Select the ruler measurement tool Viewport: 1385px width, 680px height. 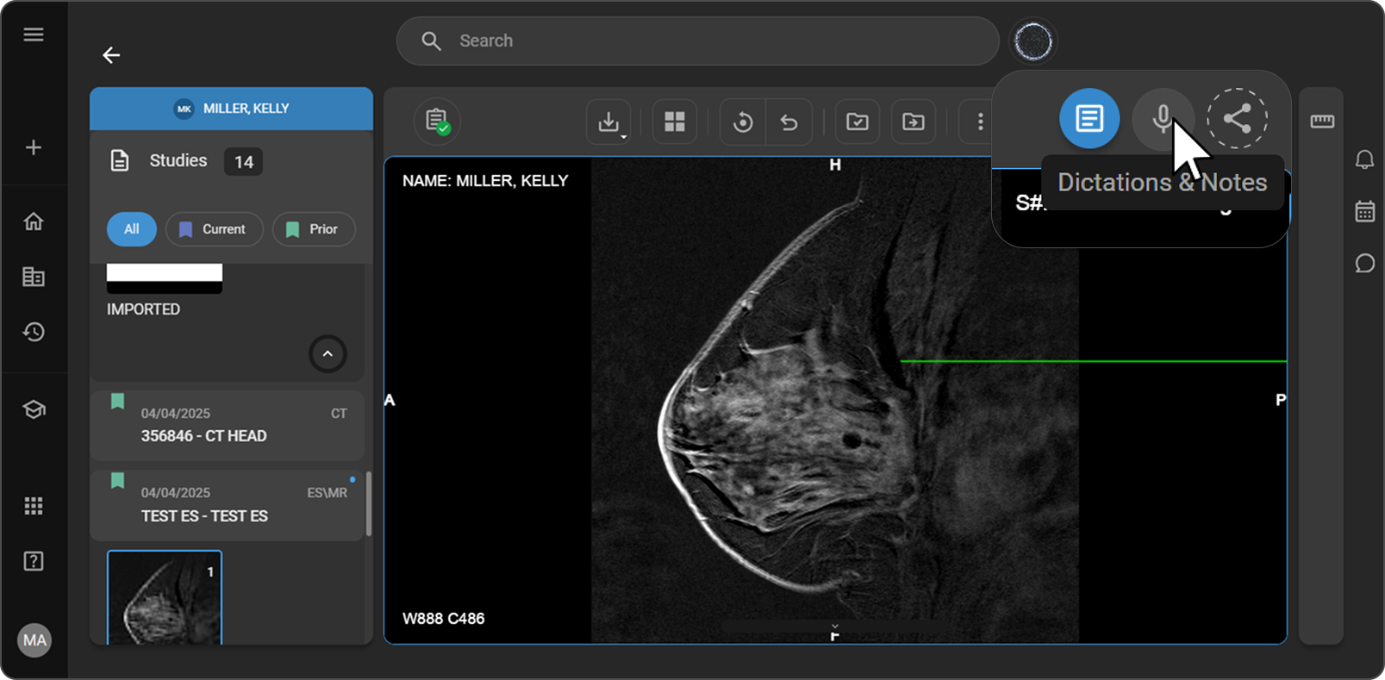1322,122
